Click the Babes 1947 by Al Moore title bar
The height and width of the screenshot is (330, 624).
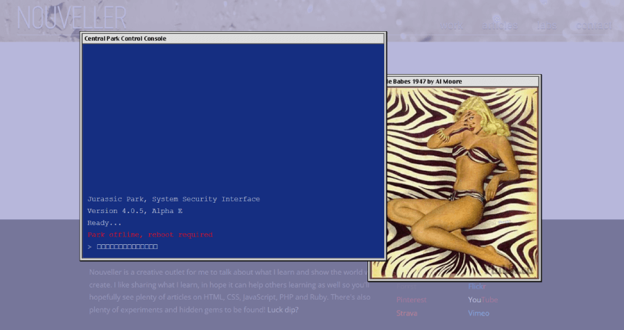[462, 82]
